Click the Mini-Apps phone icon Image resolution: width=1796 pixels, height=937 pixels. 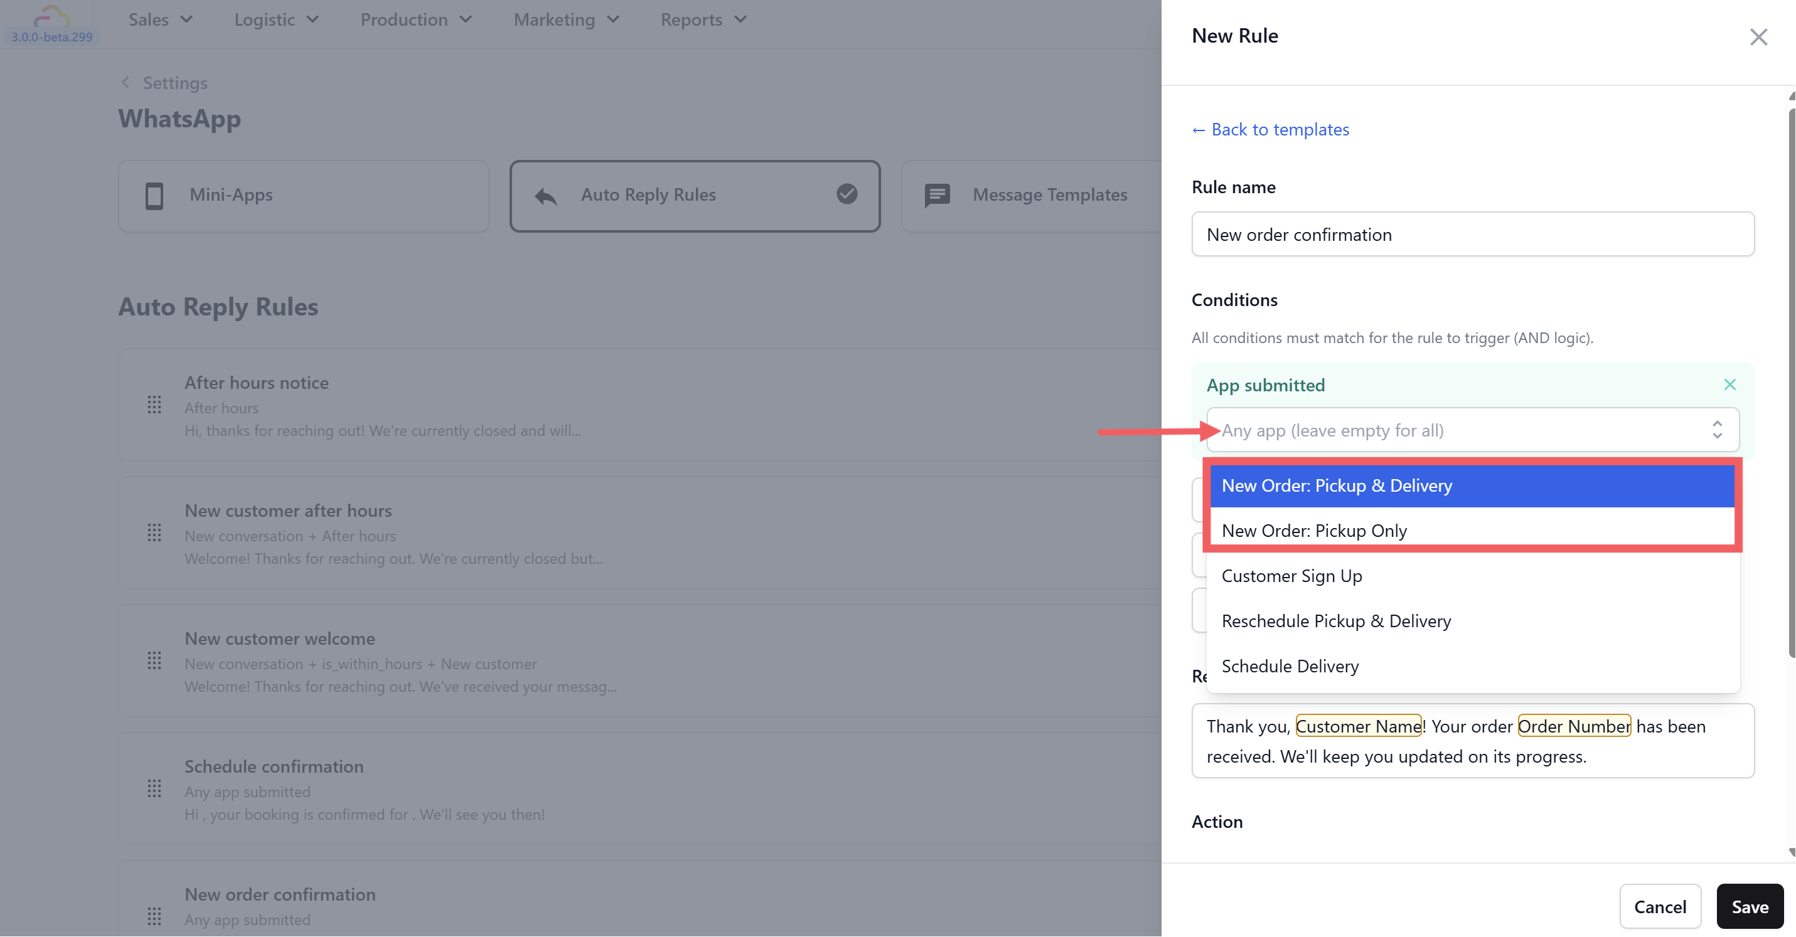point(154,196)
